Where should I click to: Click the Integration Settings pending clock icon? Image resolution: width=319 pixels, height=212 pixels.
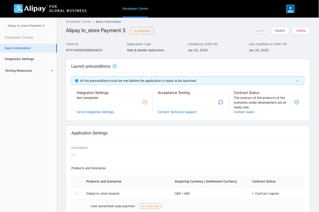pyautogui.click(x=145, y=102)
